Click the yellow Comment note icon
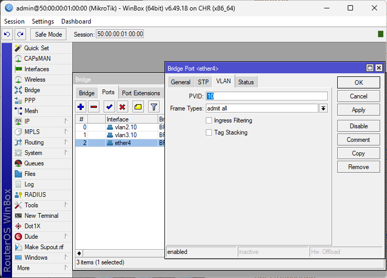Viewport: 387px width, 278px height. [138, 107]
